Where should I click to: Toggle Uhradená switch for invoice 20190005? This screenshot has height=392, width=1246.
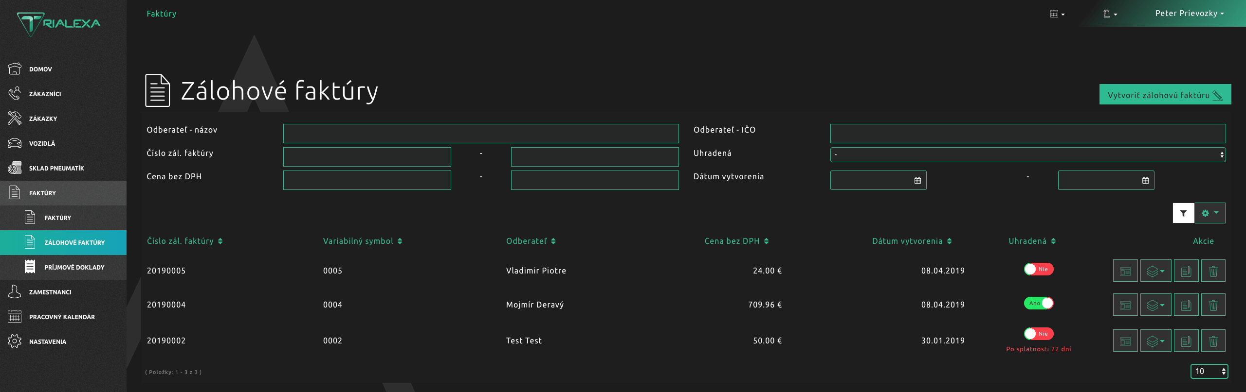tap(1038, 269)
